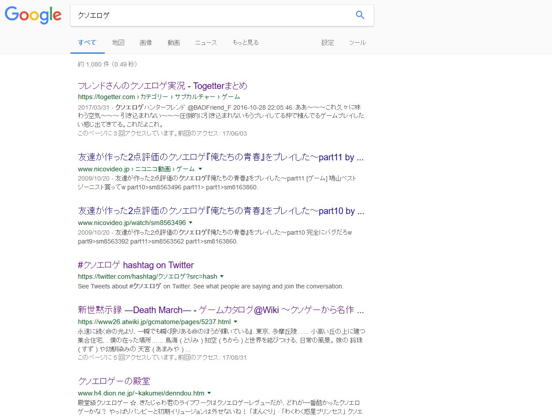The width and height of the screenshot is (552, 417).
Task: Click the www.nicovideo.jp › ニコニコ動画 breadcrumb text
Action: pyautogui.click(x=136, y=169)
